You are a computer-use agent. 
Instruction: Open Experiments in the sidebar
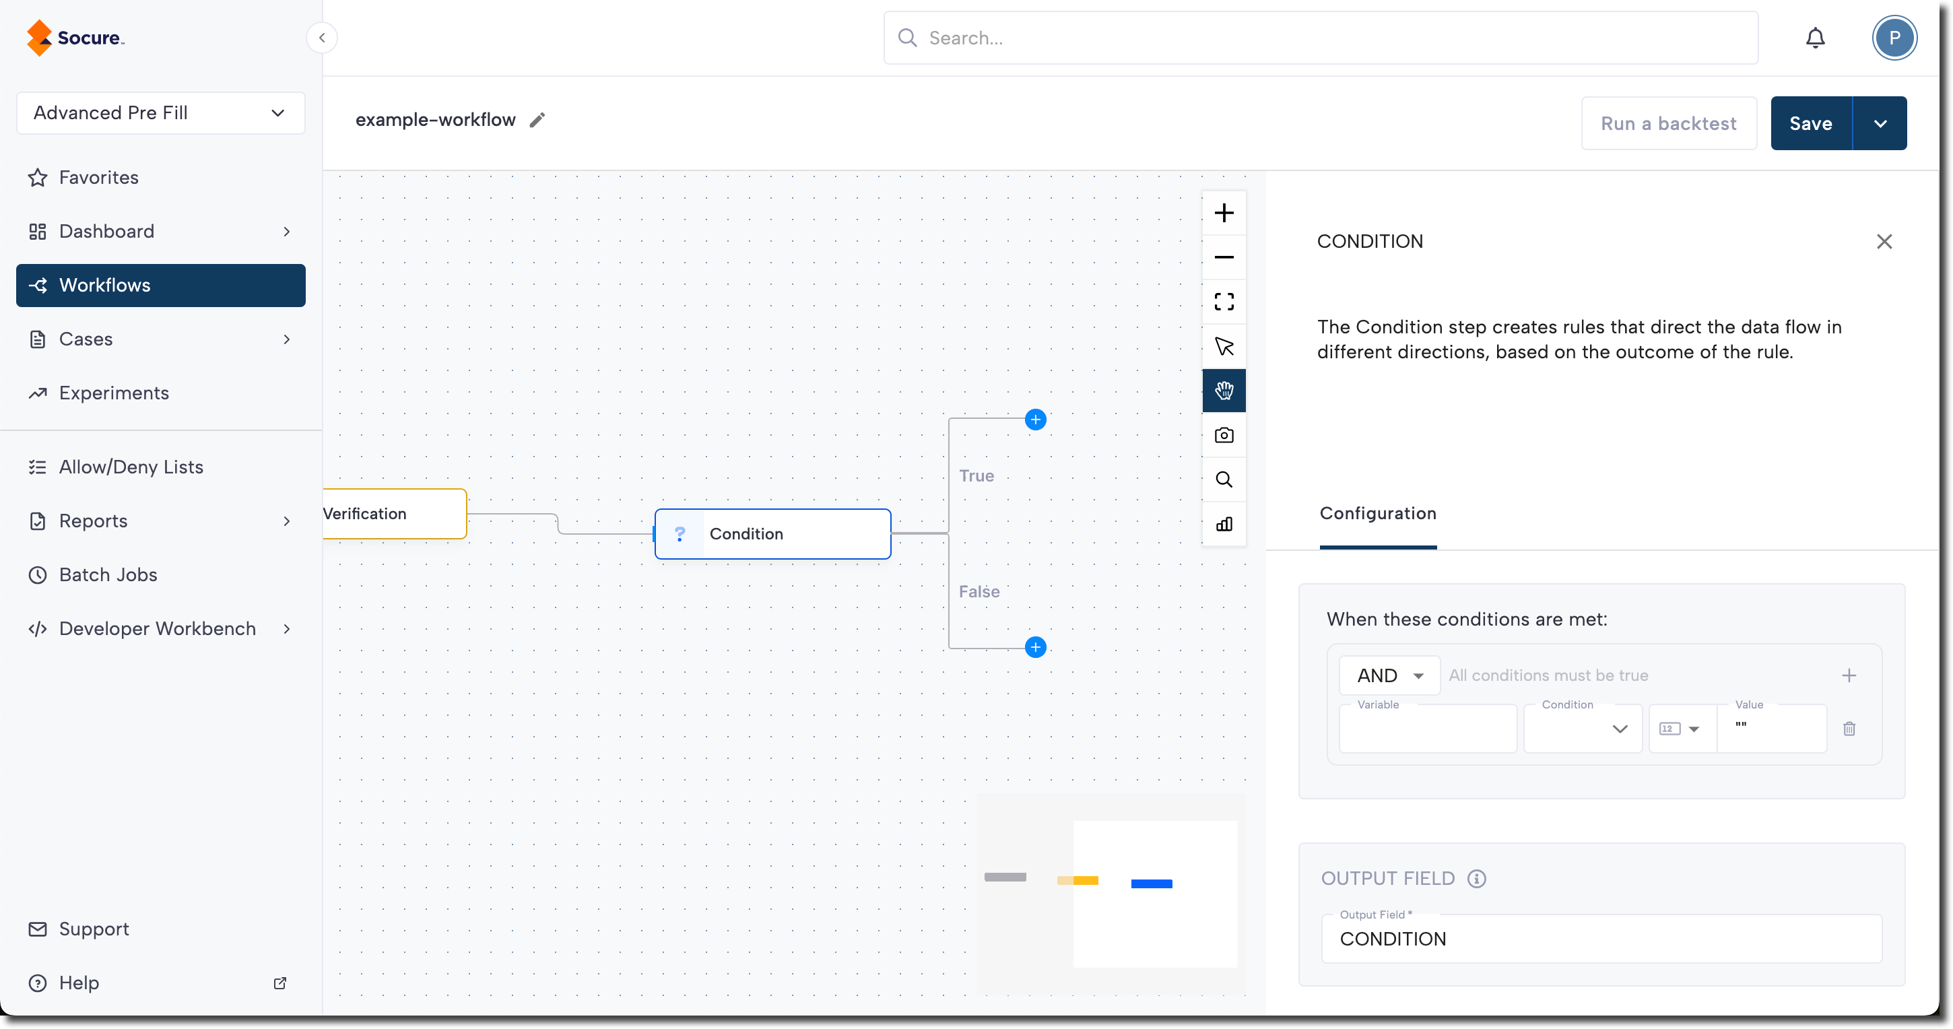[x=114, y=393]
